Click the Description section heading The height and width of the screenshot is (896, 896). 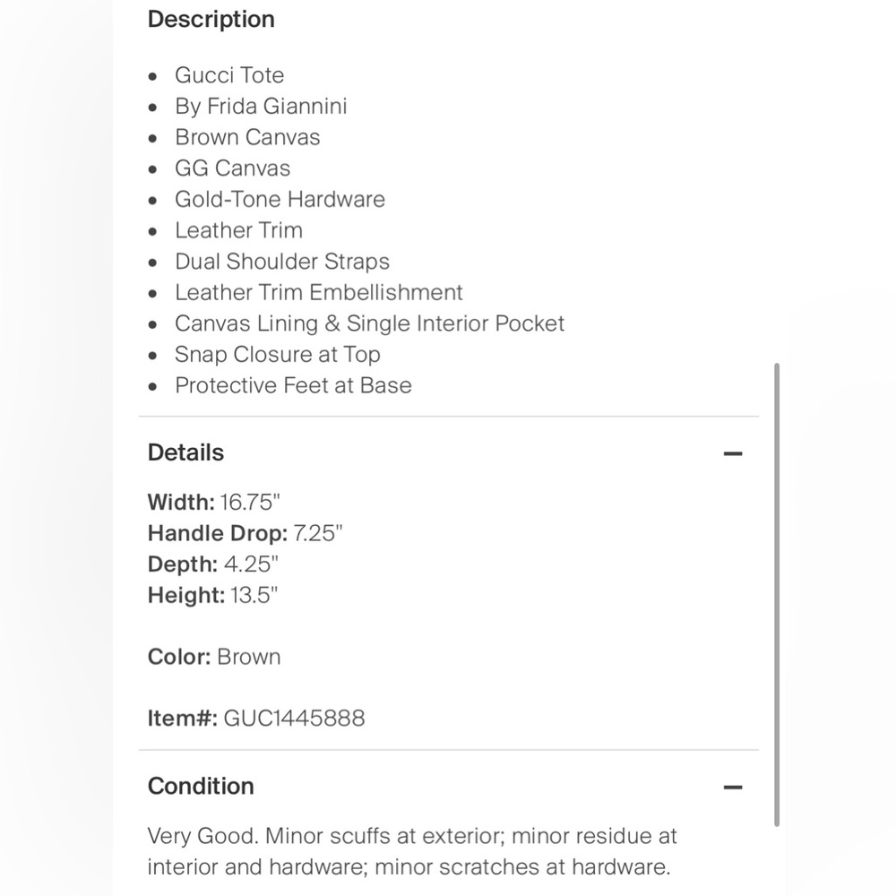(x=211, y=19)
